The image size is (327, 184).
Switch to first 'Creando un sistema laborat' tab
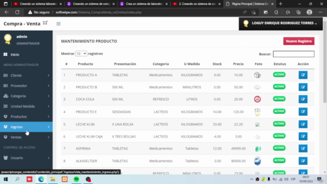pos(37,4)
